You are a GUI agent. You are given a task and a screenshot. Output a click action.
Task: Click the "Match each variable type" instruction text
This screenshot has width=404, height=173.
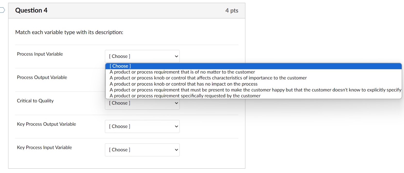[x=69, y=33]
